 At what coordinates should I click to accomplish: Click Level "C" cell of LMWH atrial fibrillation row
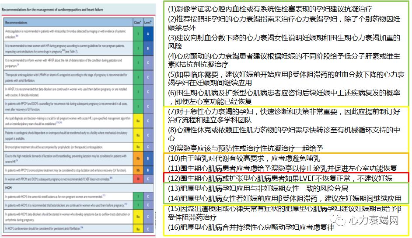tap(148, 77)
